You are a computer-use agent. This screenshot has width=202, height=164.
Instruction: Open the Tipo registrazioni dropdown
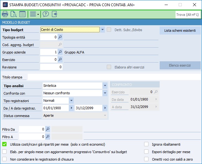coord(71,101)
